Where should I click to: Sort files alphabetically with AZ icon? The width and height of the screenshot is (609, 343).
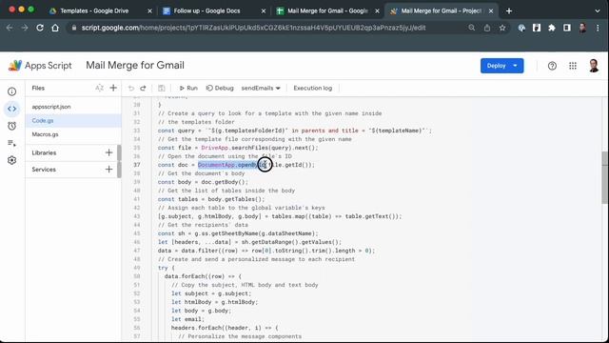(99, 88)
